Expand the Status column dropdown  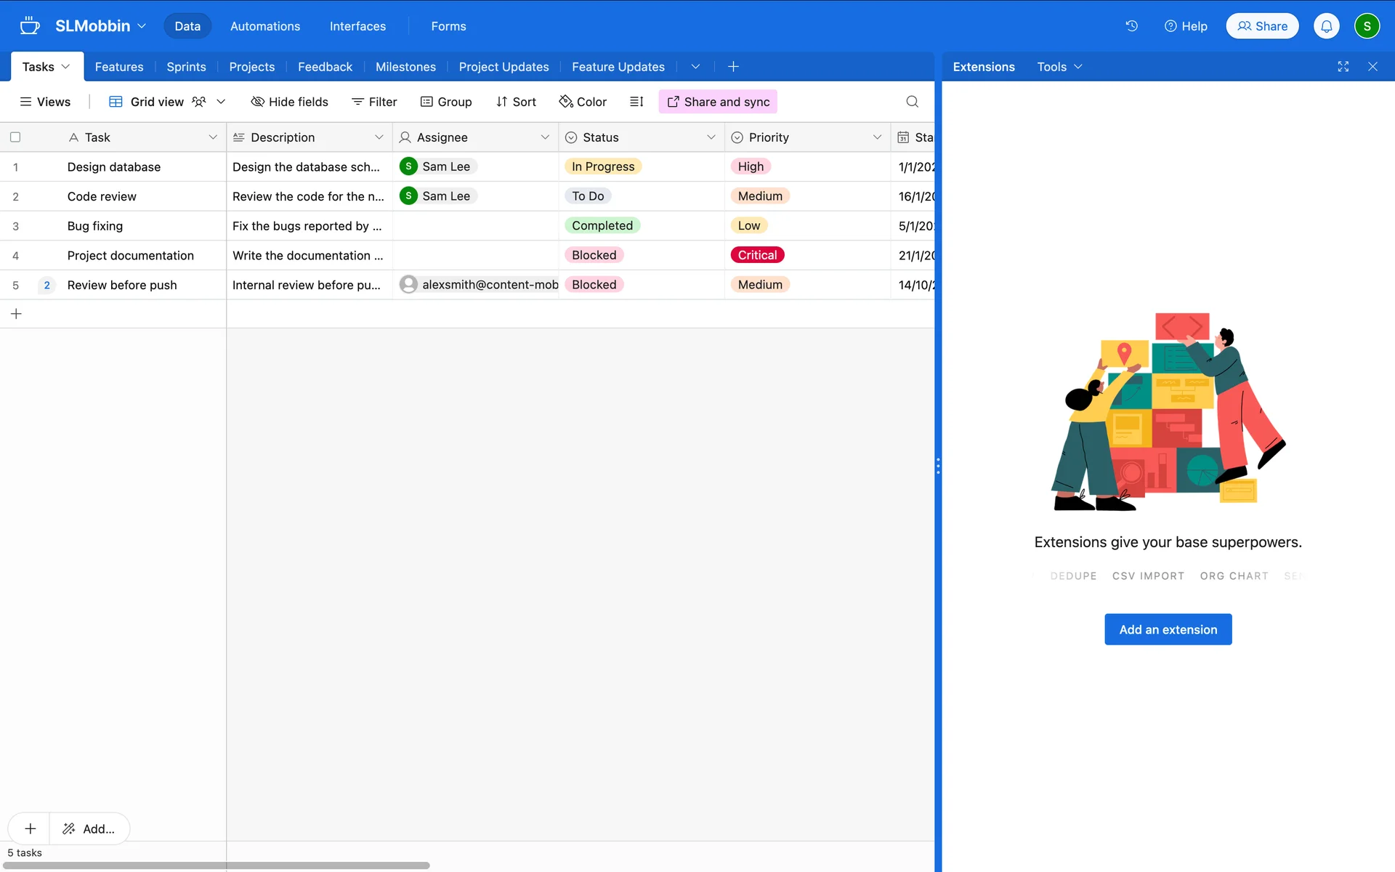click(711, 137)
